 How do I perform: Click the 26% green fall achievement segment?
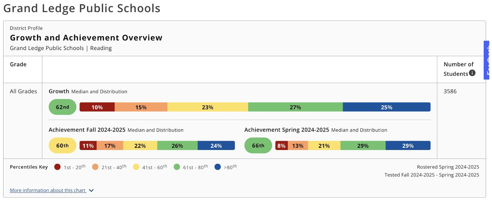point(177,145)
